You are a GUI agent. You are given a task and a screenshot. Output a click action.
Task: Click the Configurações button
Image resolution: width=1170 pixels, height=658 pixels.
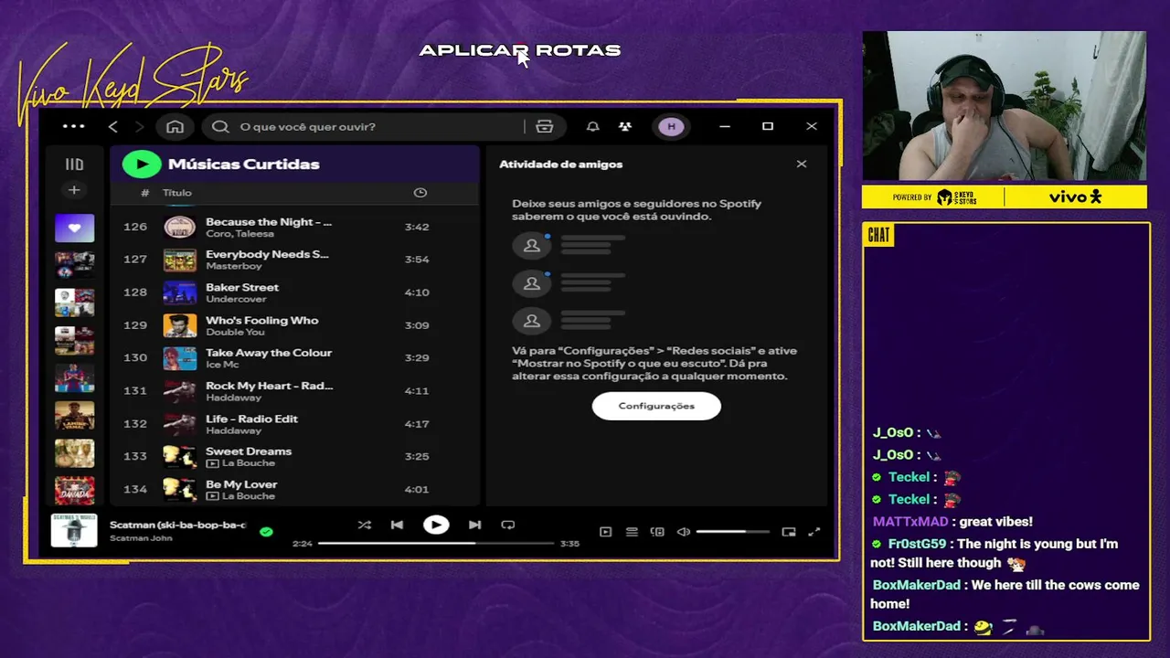656,406
